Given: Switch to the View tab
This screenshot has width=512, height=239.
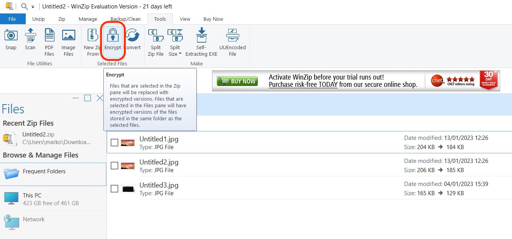Looking at the screenshot, I should (185, 19).
